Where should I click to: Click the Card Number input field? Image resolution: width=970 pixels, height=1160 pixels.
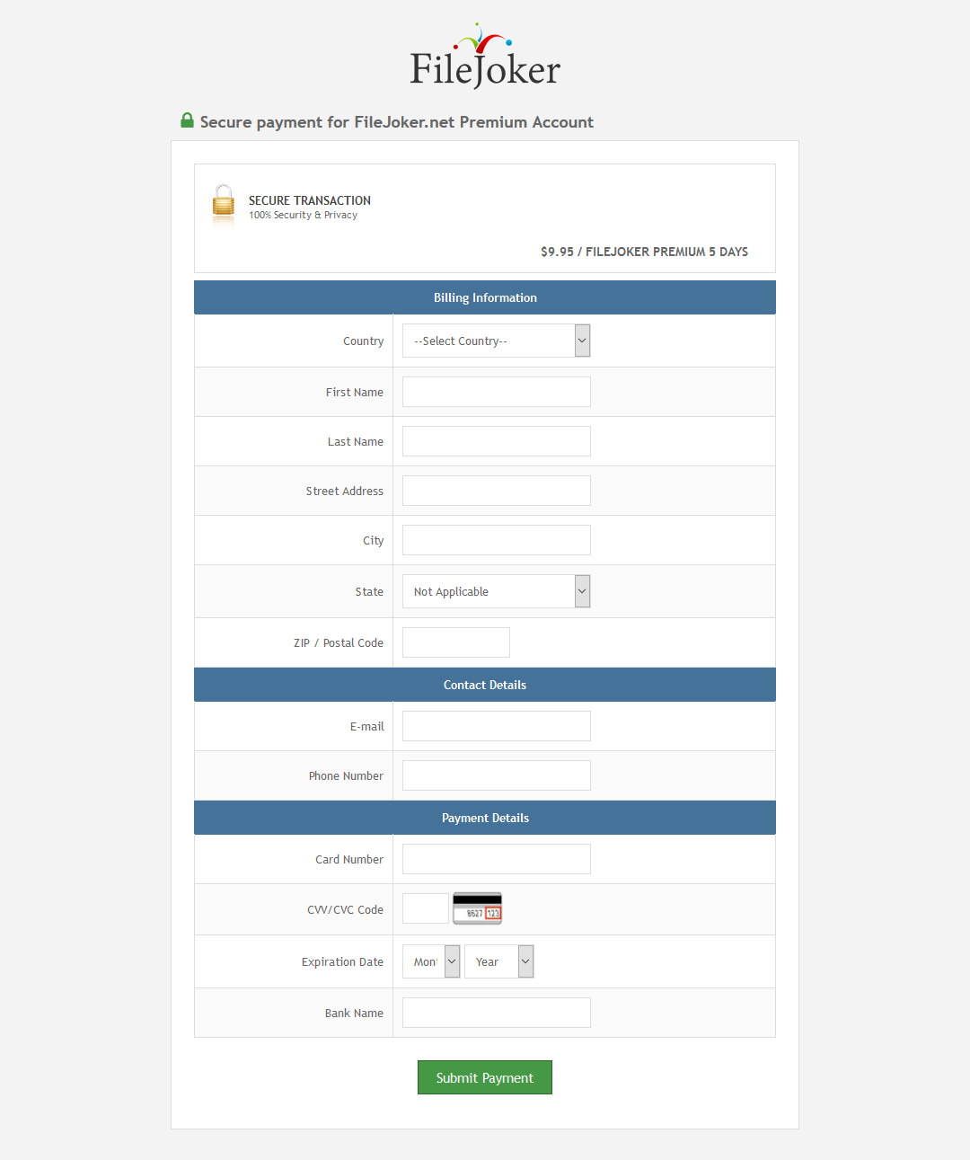click(497, 859)
